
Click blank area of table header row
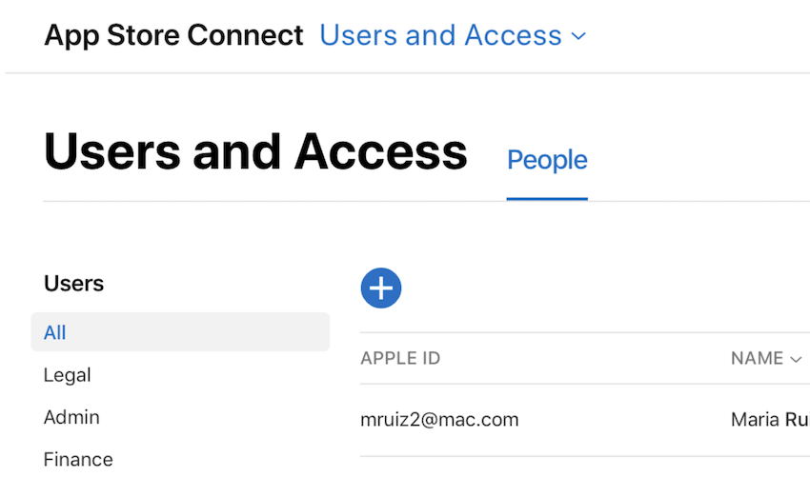[581, 359]
